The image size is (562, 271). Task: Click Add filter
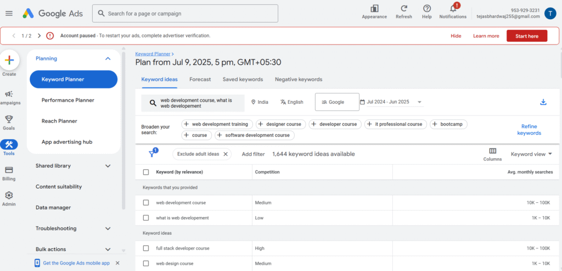pos(253,154)
